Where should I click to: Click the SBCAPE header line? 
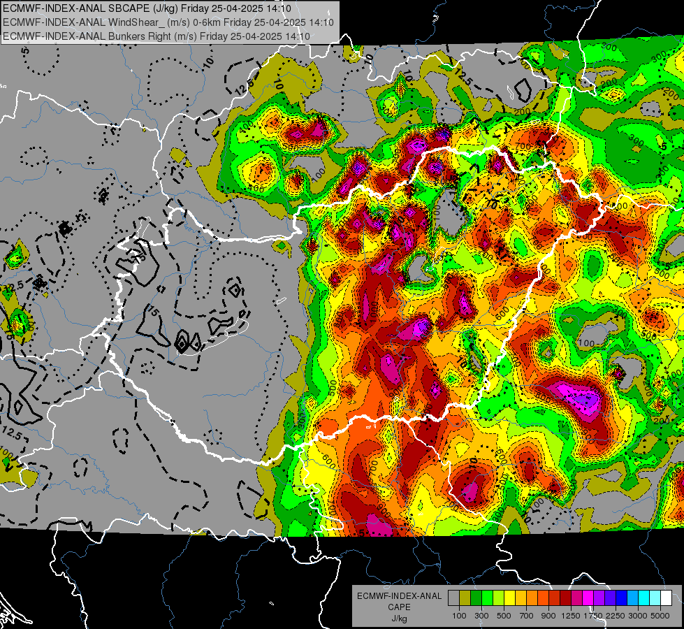147,8
